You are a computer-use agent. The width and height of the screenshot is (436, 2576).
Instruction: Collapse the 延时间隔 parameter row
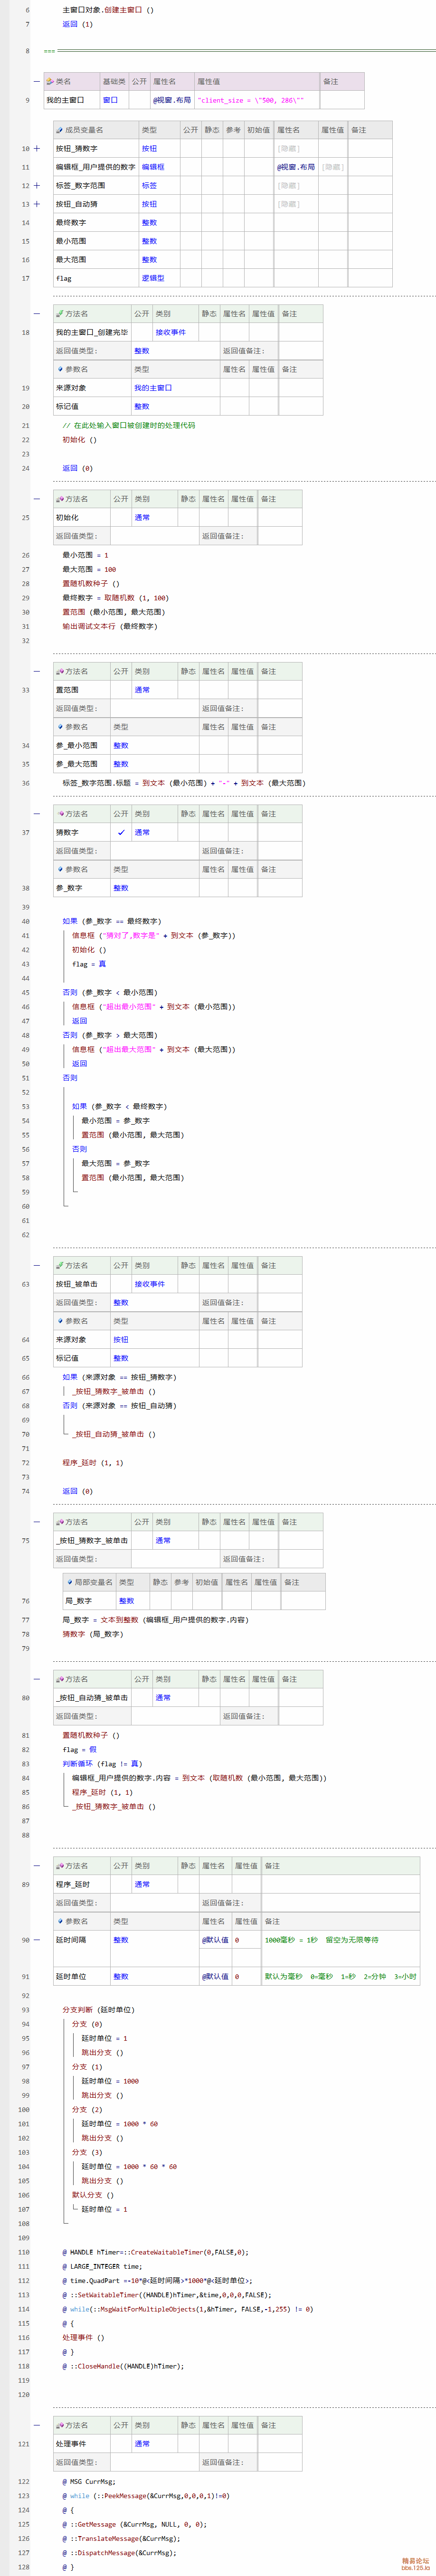[37, 1939]
